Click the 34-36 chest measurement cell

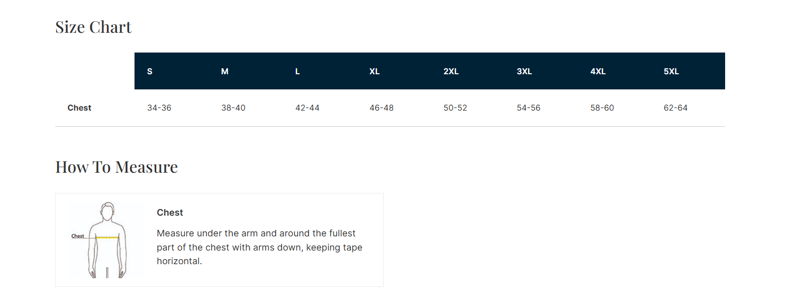click(159, 108)
